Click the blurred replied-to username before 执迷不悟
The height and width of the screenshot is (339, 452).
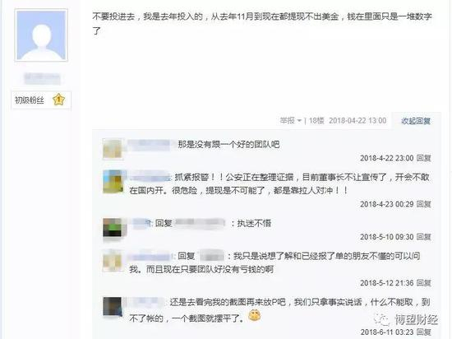tap(200, 223)
